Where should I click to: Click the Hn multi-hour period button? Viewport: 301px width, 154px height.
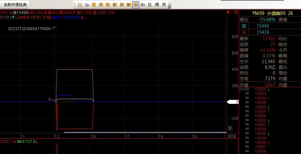143,5
